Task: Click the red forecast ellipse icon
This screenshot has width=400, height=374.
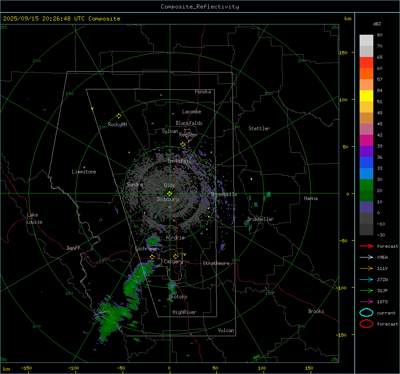Action: [x=366, y=324]
